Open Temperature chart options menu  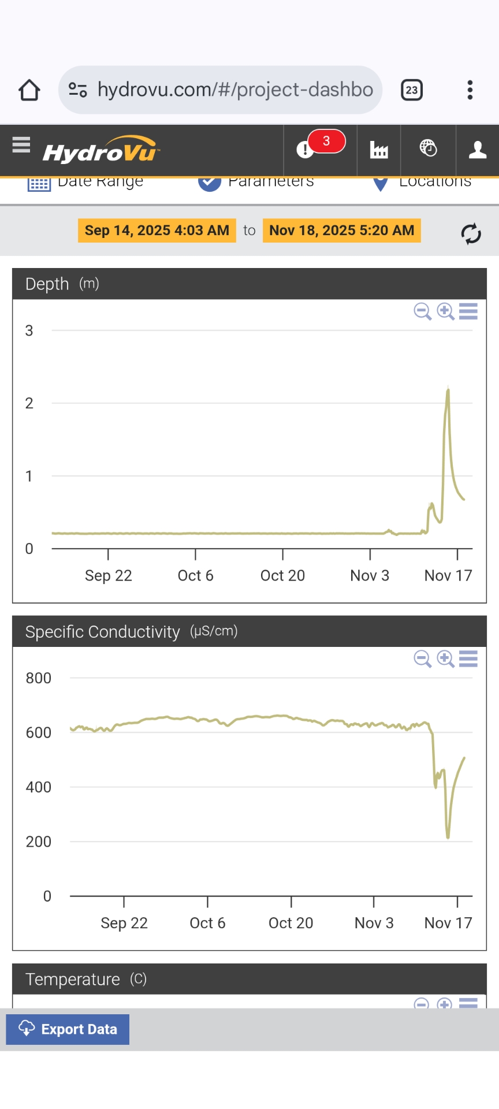(468, 1003)
